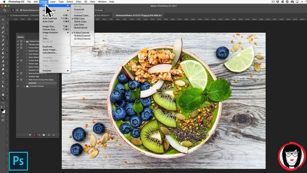Expand the Custom RGB to Grayscale action
This screenshot has width=307, height=173.
pyautogui.click(x=27, y=61)
